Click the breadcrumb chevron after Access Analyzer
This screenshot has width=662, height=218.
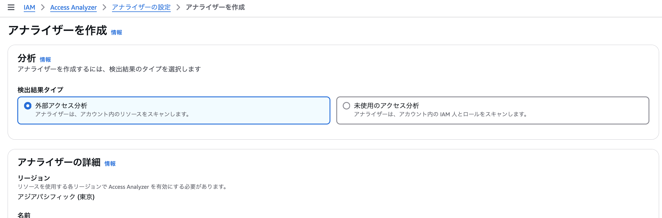[x=104, y=7]
